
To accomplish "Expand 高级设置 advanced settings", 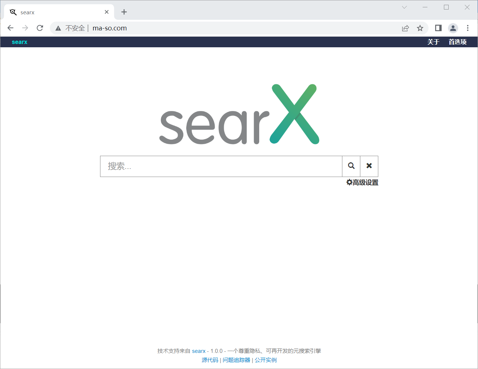I will click(x=362, y=182).
